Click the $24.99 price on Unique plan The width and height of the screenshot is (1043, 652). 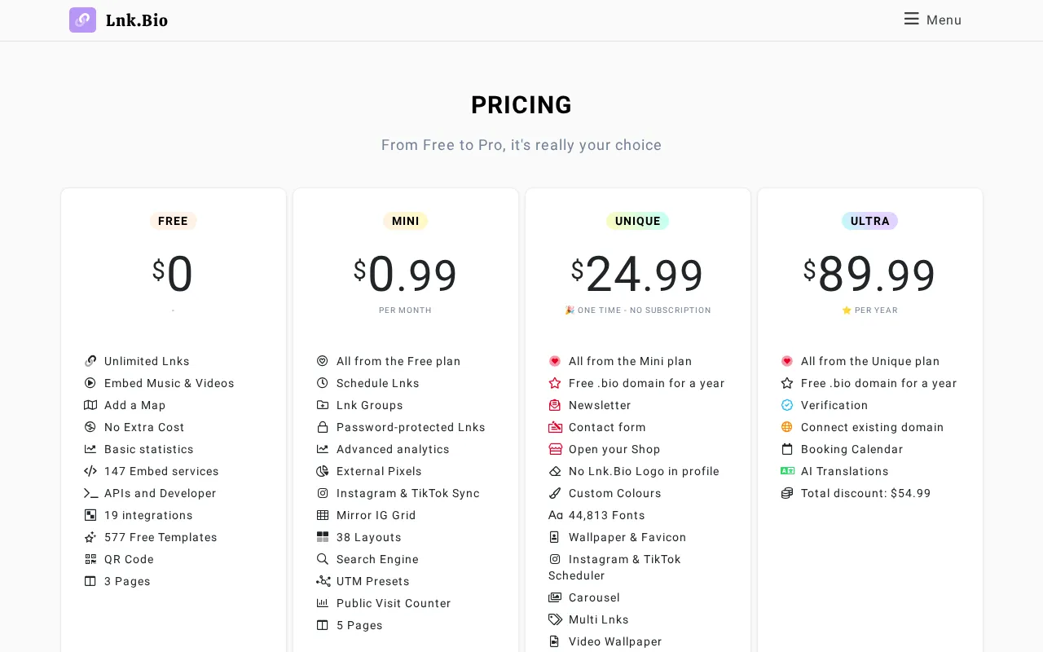(638, 274)
